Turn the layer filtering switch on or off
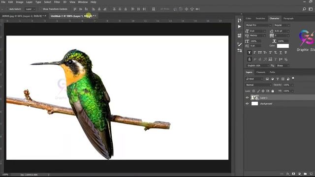This screenshot has height=177, width=315. 293,78
